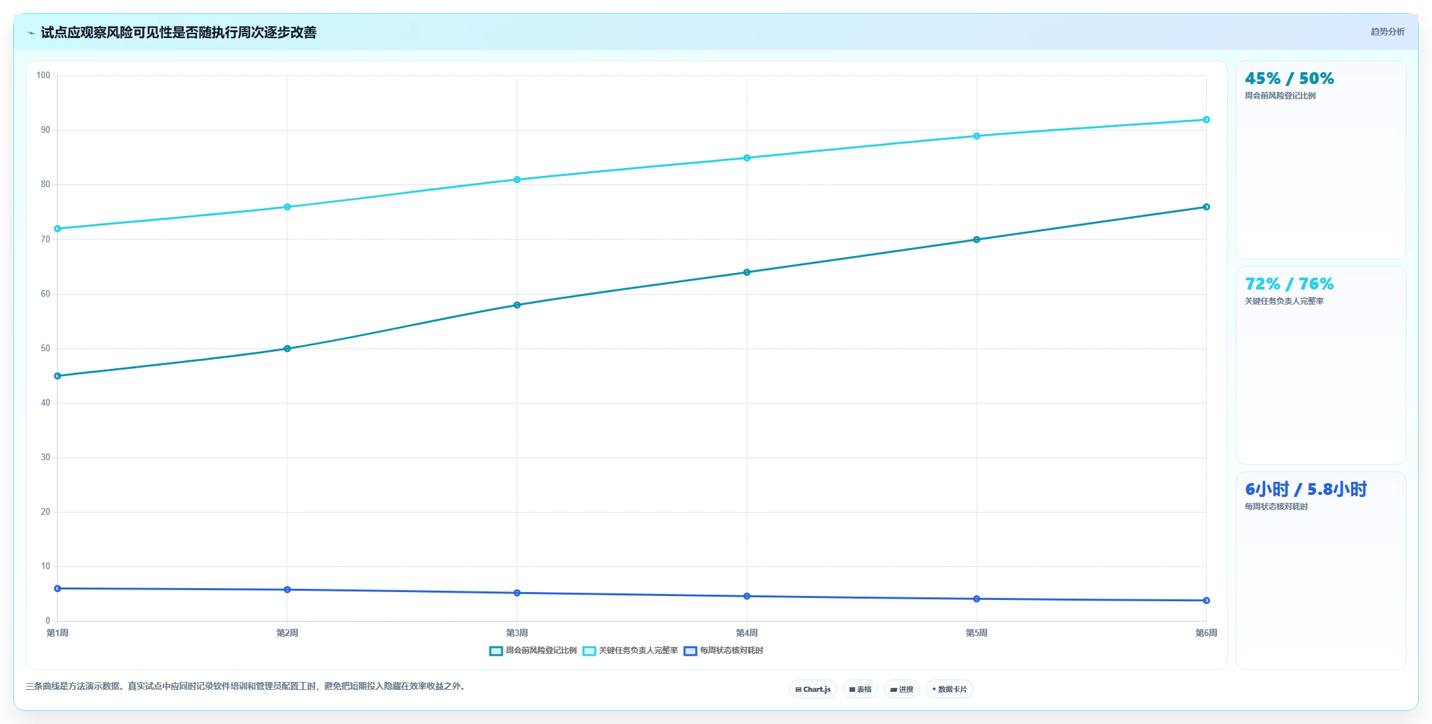Click the 20 y-axis label
1432x724 pixels.
(45, 512)
